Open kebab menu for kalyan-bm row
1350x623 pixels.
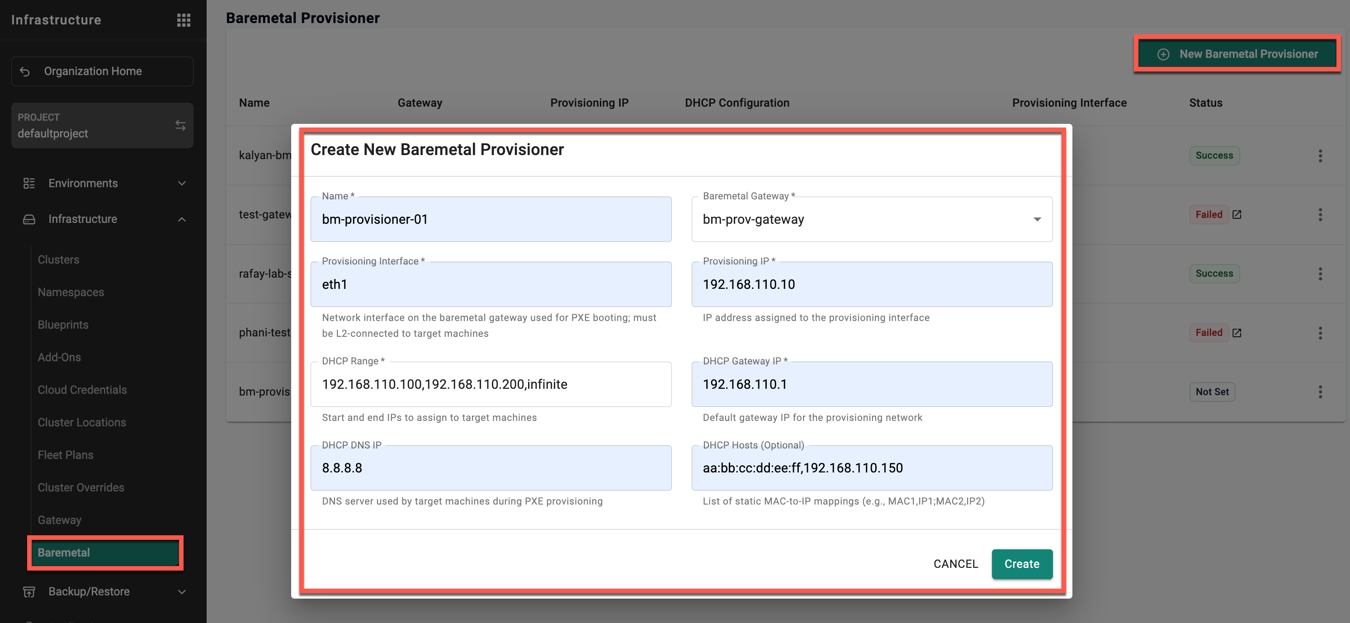(1320, 156)
